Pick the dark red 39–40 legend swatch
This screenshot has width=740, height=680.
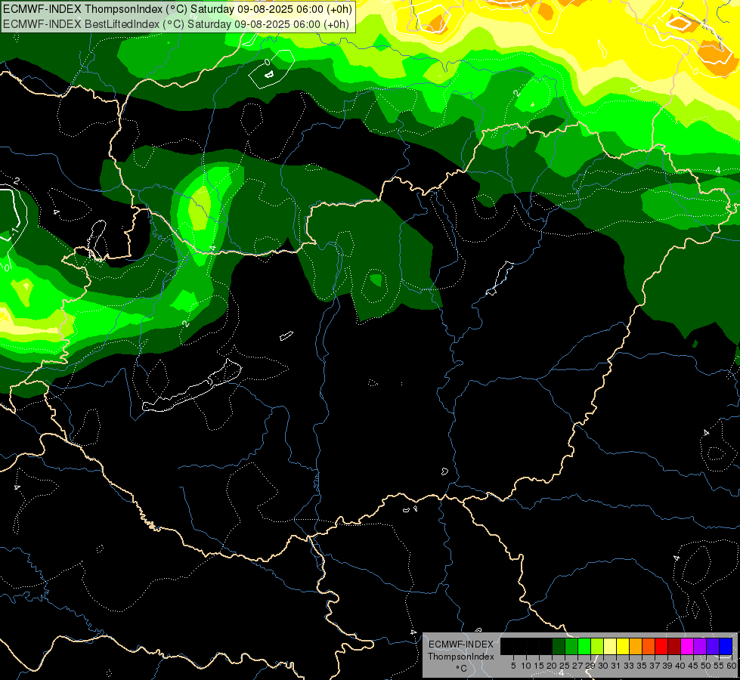[x=674, y=646]
